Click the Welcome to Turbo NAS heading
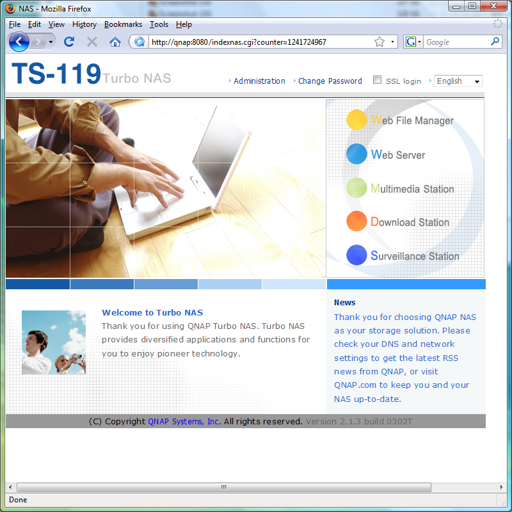 coord(152,312)
